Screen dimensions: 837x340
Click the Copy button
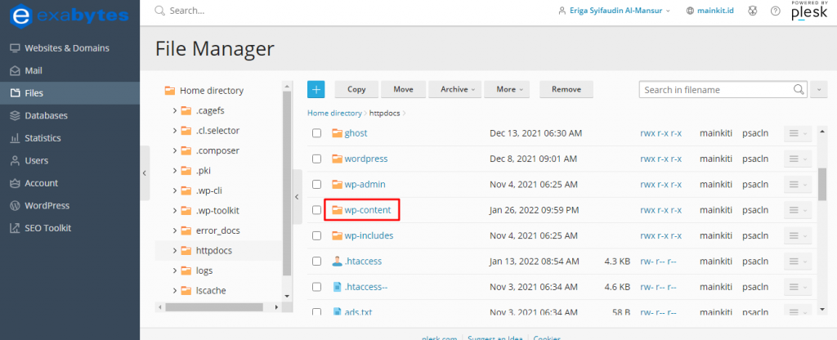click(x=356, y=90)
